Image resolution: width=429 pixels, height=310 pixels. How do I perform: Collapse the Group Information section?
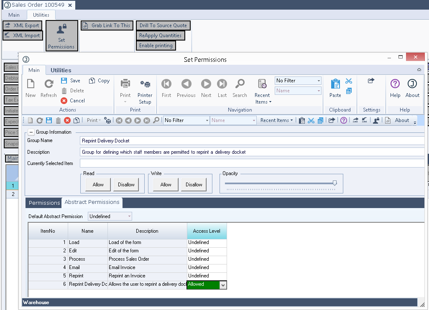[x=31, y=132]
